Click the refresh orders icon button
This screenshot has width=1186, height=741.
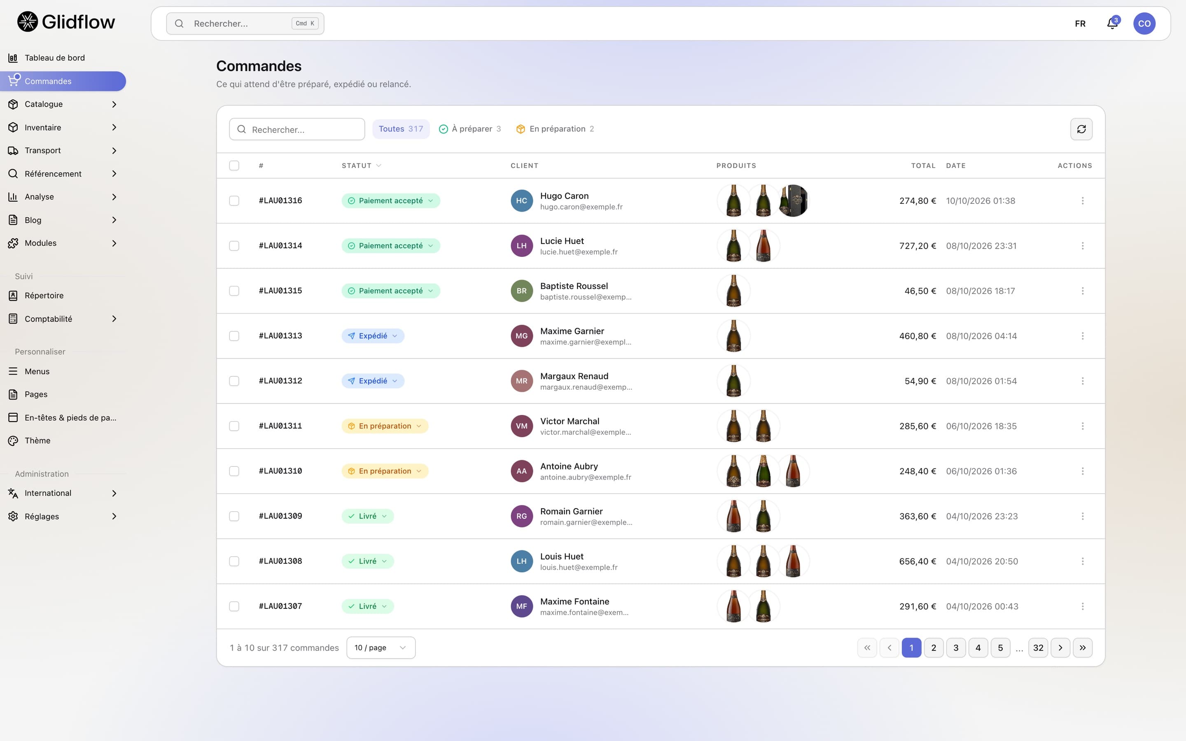pyautogui.click(x=1081, y=129)
